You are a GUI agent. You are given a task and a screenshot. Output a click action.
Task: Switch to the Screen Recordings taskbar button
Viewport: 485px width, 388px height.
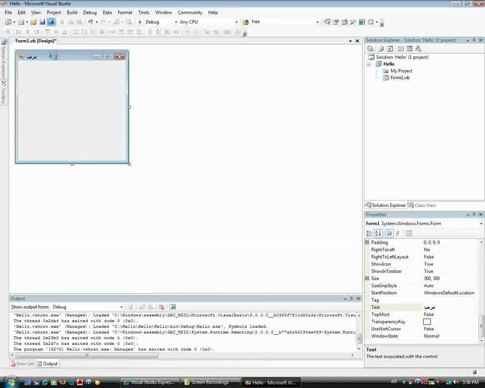click(211, 383)
